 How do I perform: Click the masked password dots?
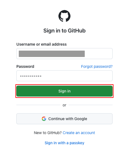31,76
